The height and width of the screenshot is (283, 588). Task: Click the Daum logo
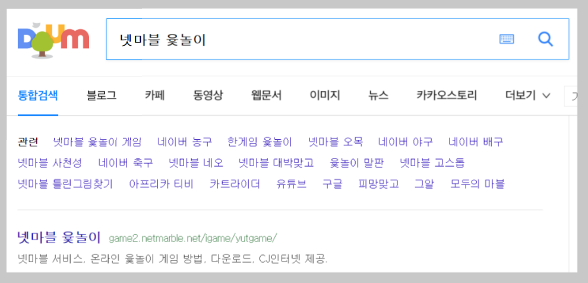coord(53,40)
